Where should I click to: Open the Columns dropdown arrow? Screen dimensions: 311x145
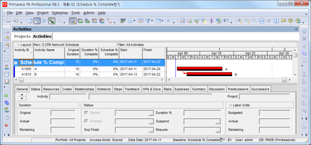135,21
